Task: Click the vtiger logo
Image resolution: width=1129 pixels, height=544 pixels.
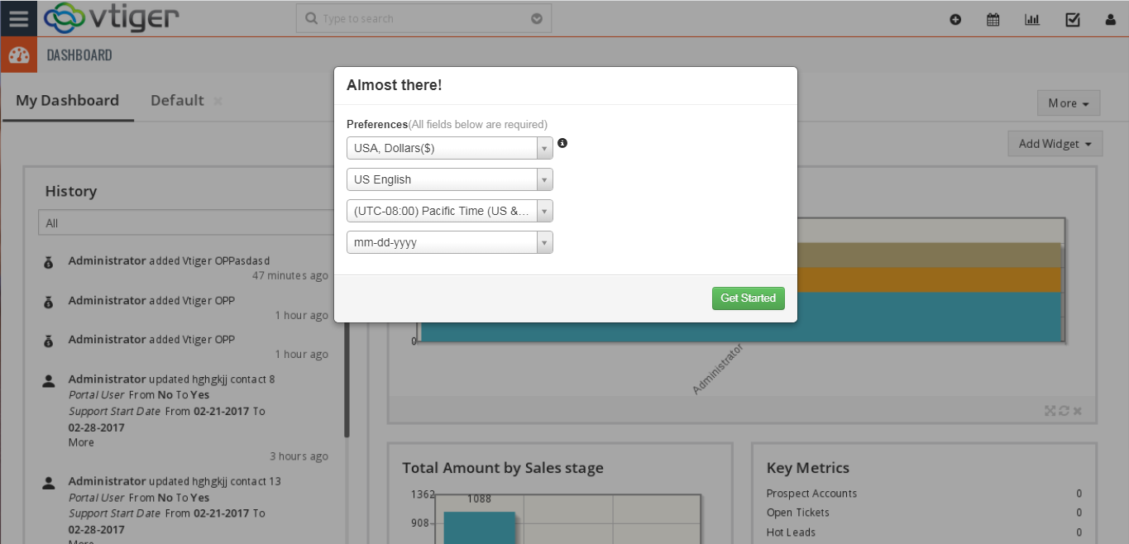Action: point(112,17)
